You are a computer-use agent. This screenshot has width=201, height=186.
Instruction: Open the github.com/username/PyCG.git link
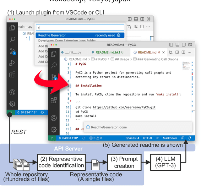click(x=124, y=107)
